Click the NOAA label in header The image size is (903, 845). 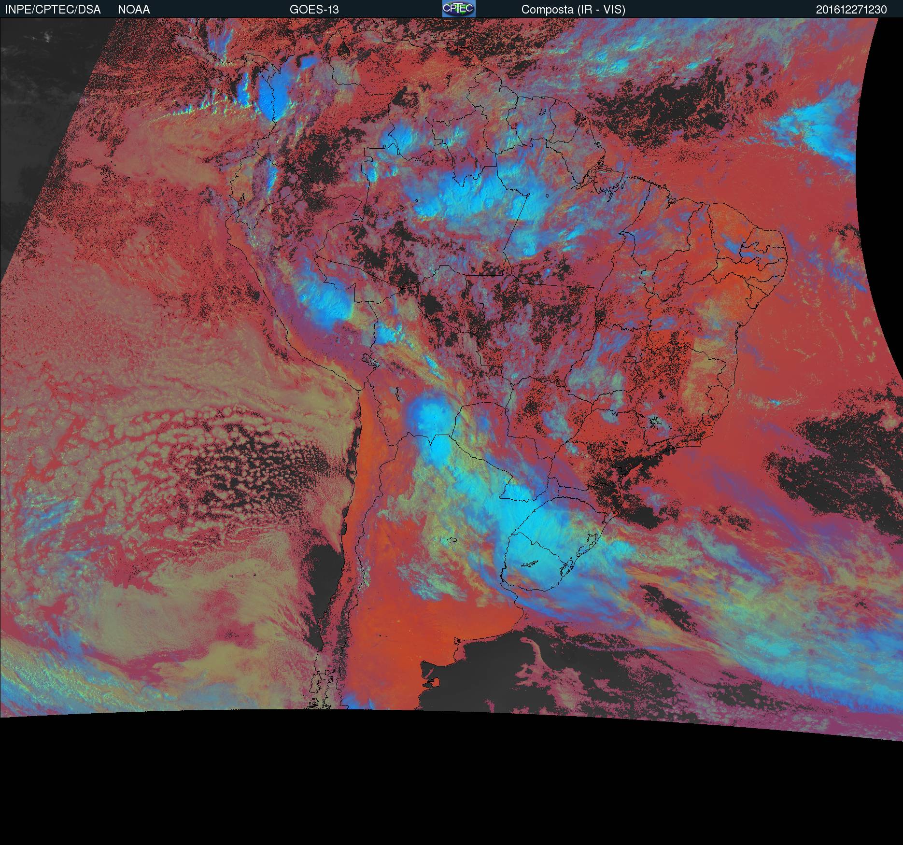pos(134,10)
